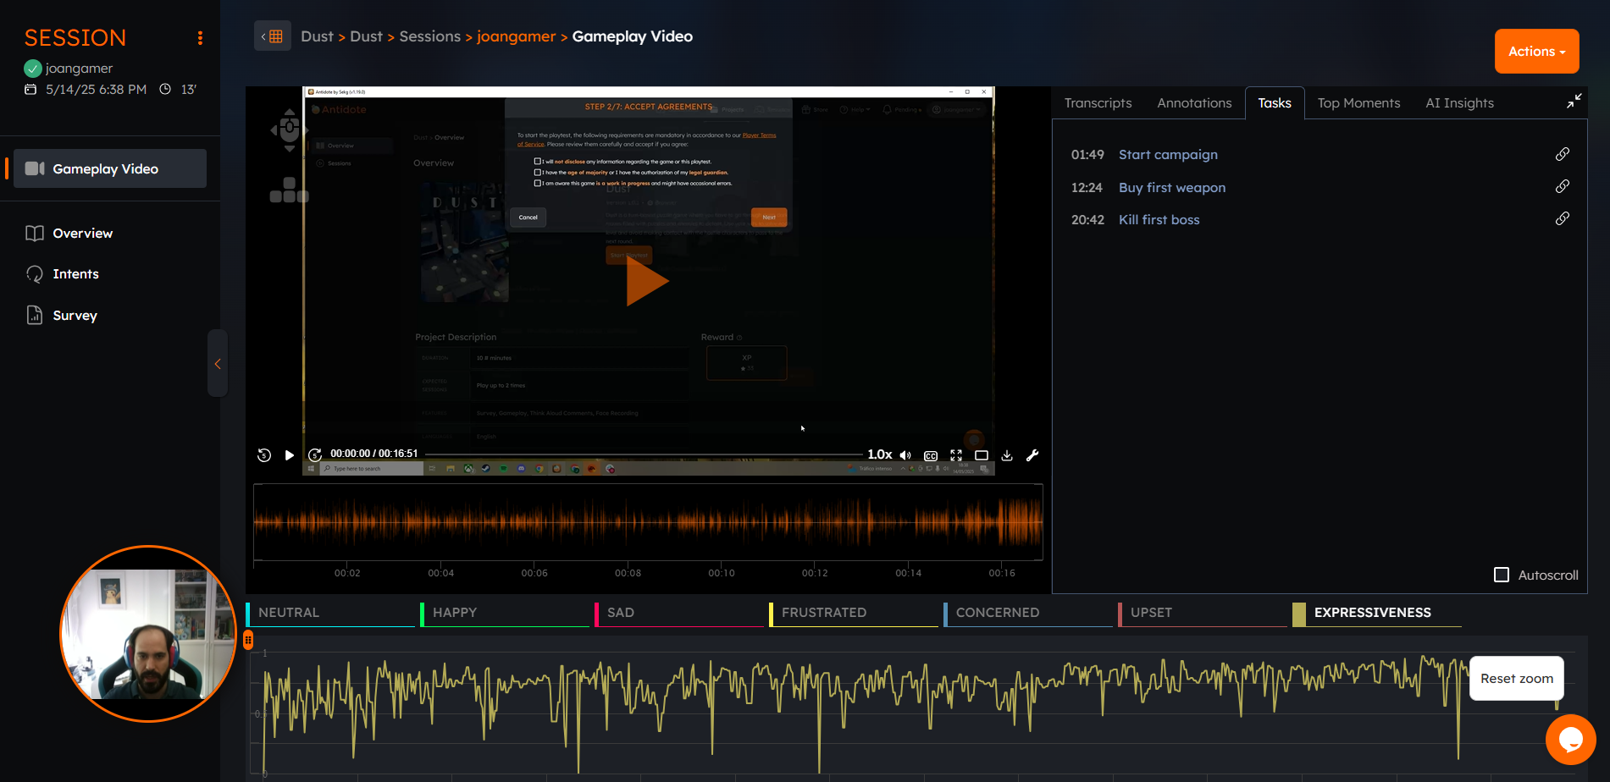Click the grid back button in breadcrumb
Viewport: 1610px width, 782px height.
(273, 36)
